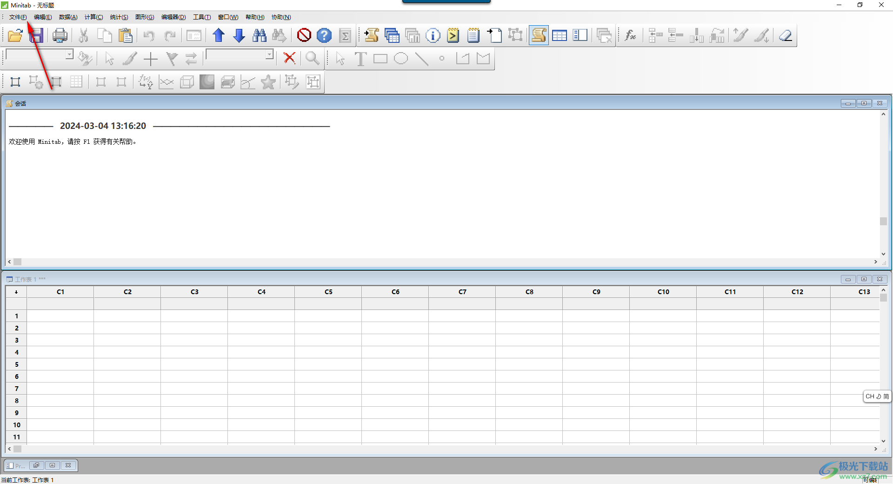Open the 图形(G) menu
This screenshot has height=484, width=893.
pyautogui.click(x=145, y=17)
